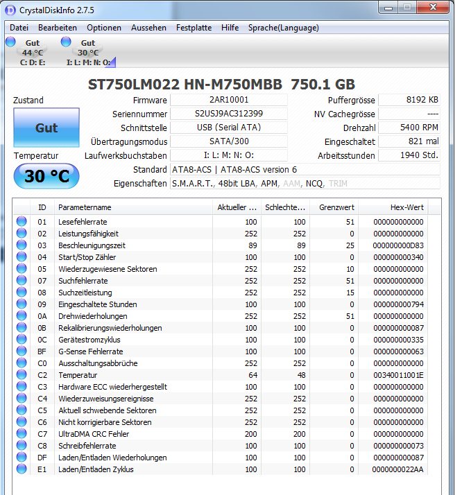Click the Gut health status button
Screen dimensions: 462x495
(46, 128)
